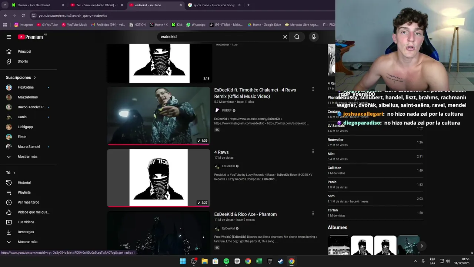Open Excel from the taskbar
The height and width of the screenshot is (267, 474).
coord(259,261)
